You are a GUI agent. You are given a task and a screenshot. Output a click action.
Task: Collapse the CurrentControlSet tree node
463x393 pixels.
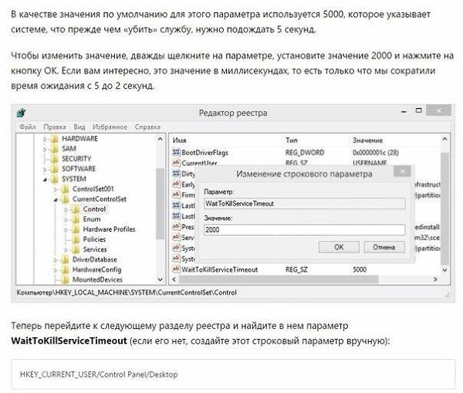tap(56, 199)
